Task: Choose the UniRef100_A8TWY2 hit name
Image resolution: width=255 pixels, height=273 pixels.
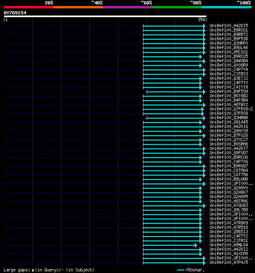Action: [229, 104]
